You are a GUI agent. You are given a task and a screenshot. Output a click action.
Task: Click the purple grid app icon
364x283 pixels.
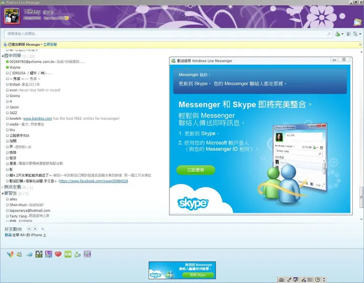(x=87, y=254)
